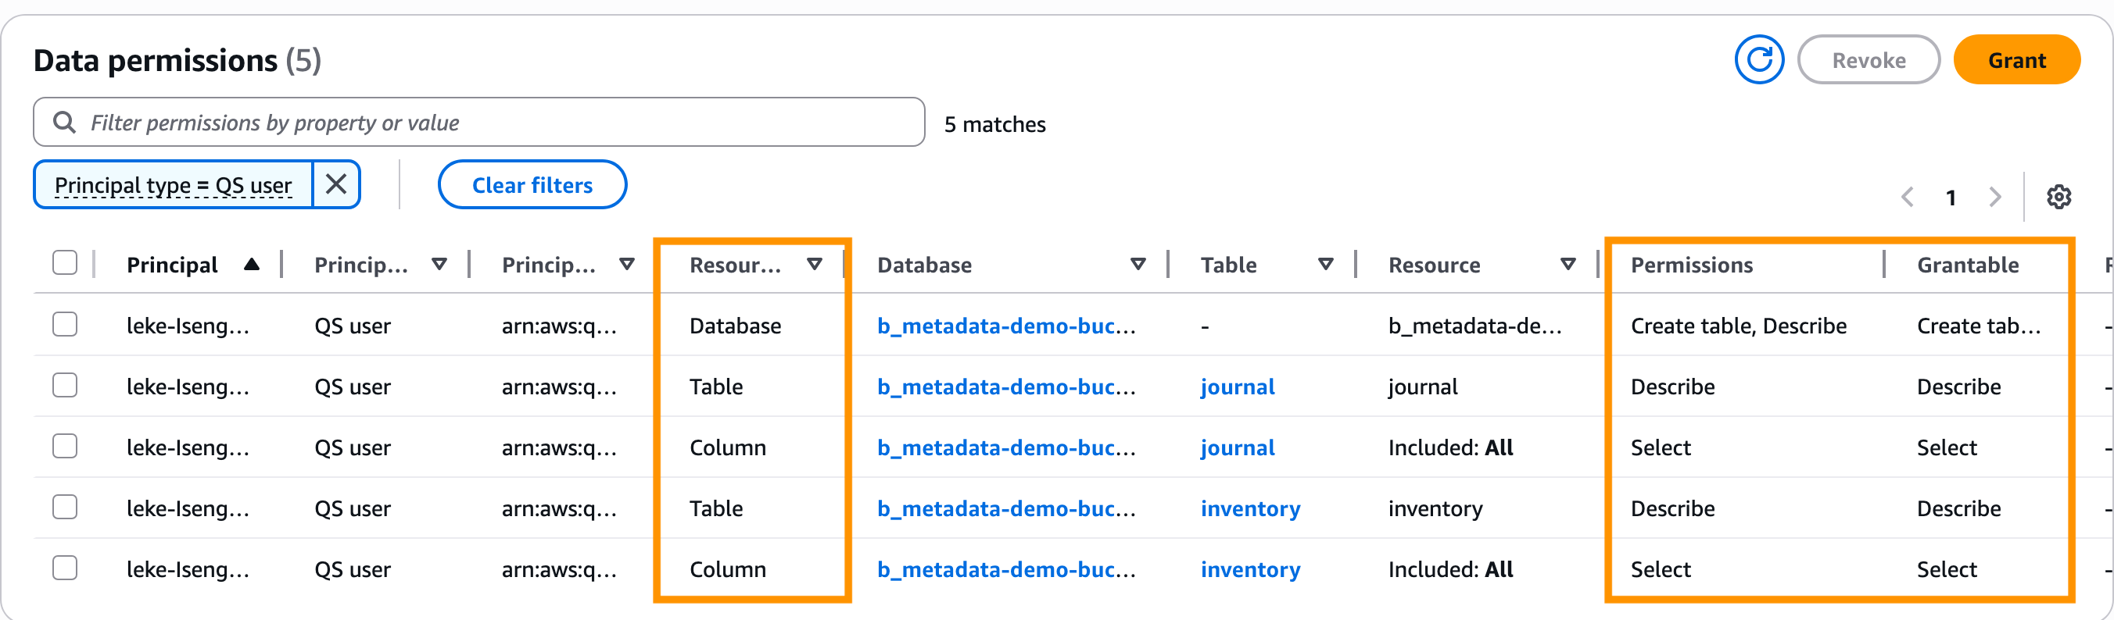Sort by Database column arrow
2114x620 pixels.
coord(1138,264)
